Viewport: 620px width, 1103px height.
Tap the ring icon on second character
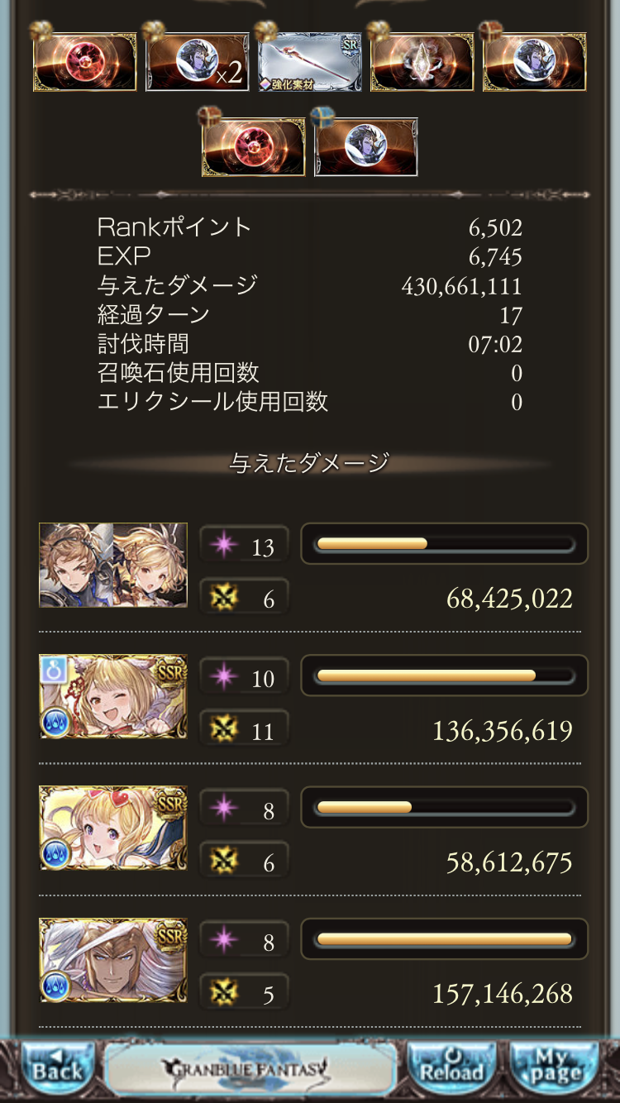click(54, 670)
